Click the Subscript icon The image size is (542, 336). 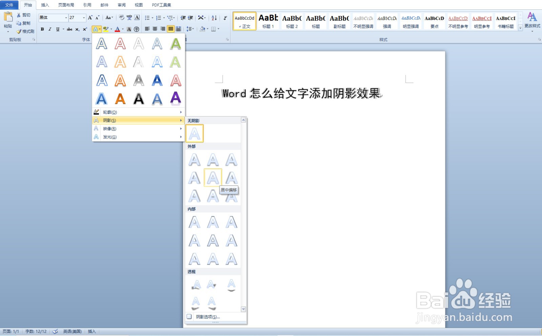77,29
